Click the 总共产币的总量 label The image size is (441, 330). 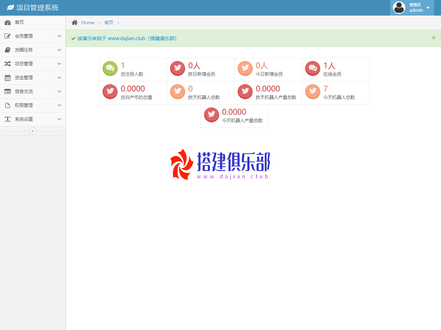click(x=136, y=97)
